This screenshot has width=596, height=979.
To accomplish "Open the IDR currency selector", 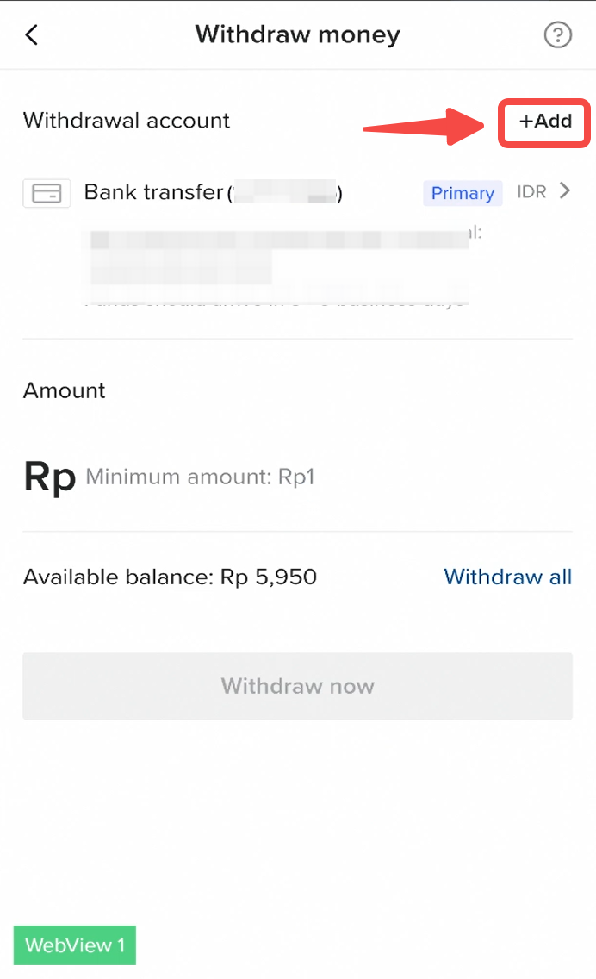I will point(531,192).
